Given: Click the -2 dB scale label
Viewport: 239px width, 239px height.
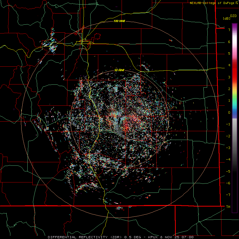Looking at the screenshot, I should tap(228, 136).
